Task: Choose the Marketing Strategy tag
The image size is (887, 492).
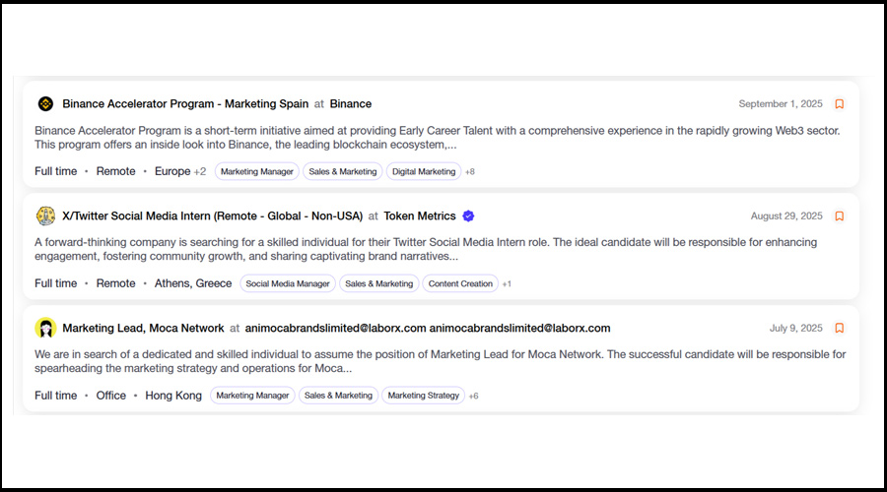Action: [x=424, y=396]
